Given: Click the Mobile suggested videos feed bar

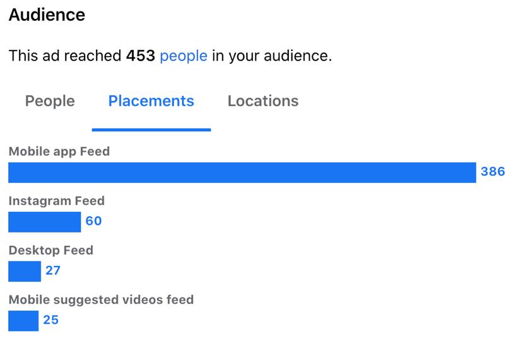Looking at the screenshot, I should point(23,321).
